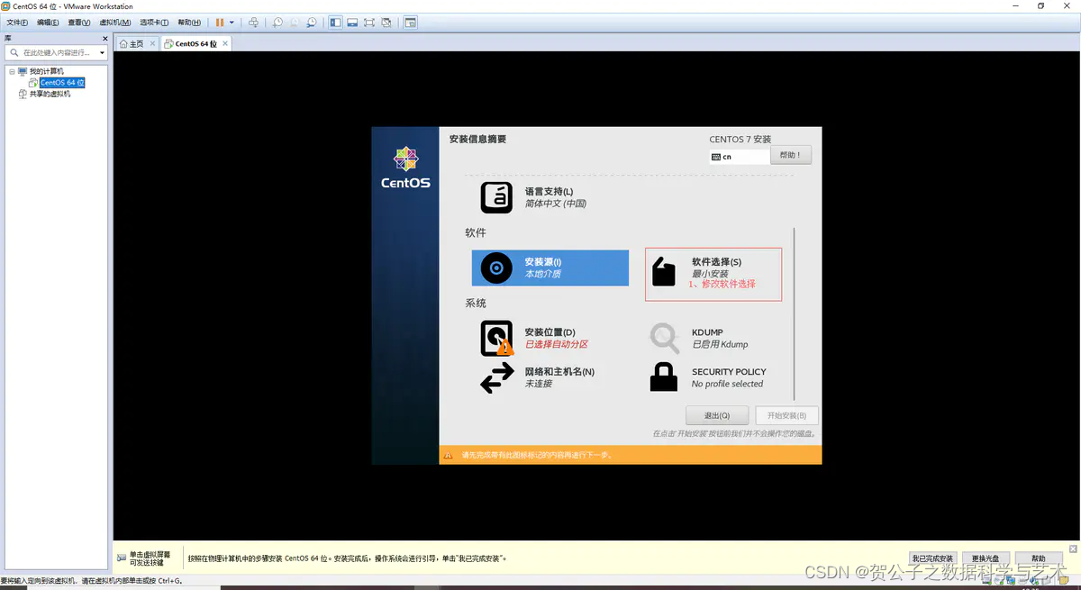Viewport: 1081px width, 590px height.
Task: Click the network adapter status icon
Action: click(x=1011, y=581)
